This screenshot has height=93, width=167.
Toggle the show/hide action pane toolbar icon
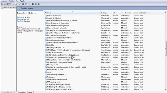click(x=26, y=4)
